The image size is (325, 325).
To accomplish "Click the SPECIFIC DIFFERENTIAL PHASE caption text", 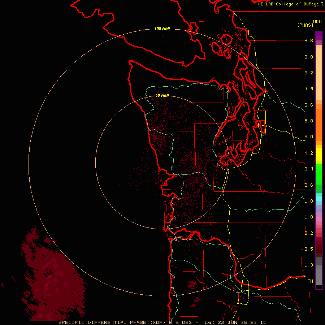I will pyautogui.click(x=102, y=322).
